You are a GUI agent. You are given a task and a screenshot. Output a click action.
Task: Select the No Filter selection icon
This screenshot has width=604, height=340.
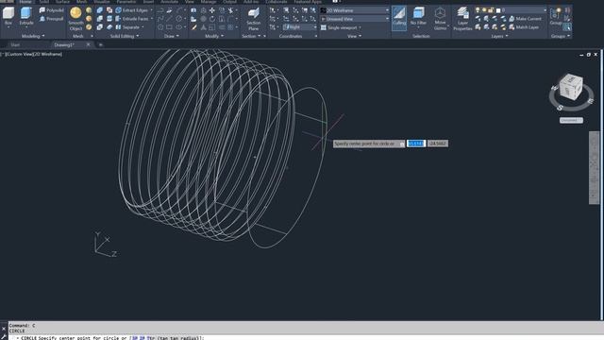(418, 16)
